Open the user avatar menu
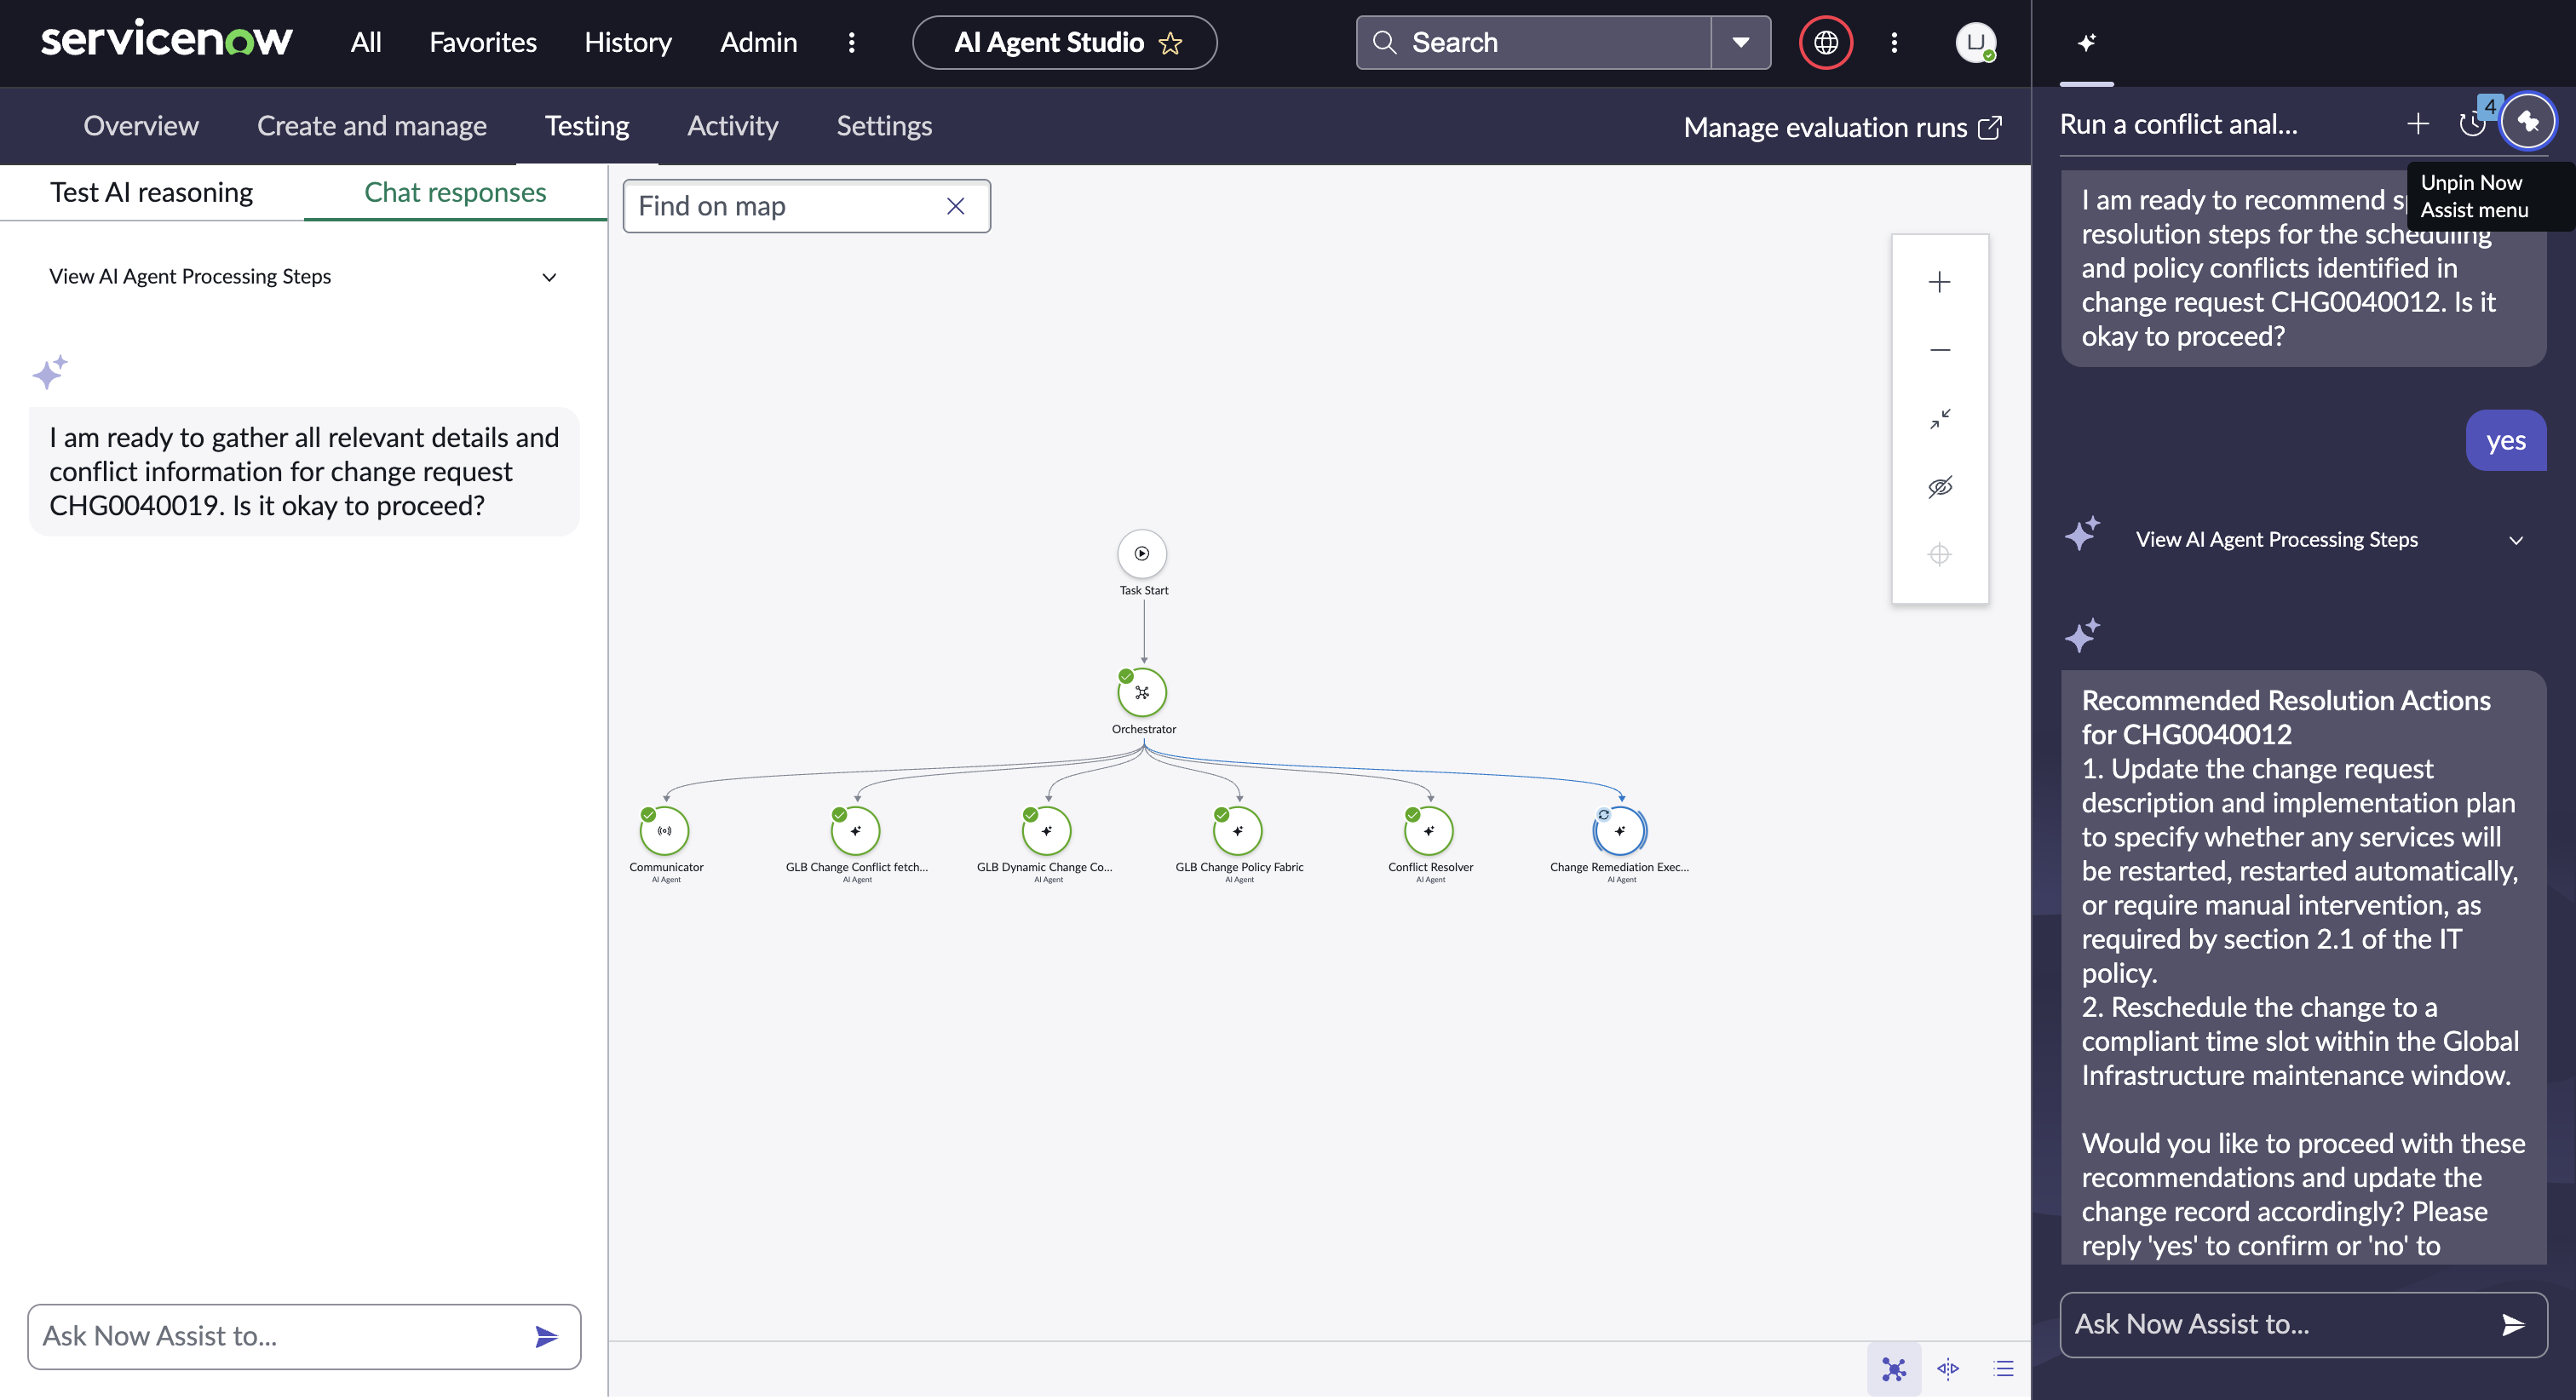The height and width of the screenshot is (1400, 2576). (1975, 42)
